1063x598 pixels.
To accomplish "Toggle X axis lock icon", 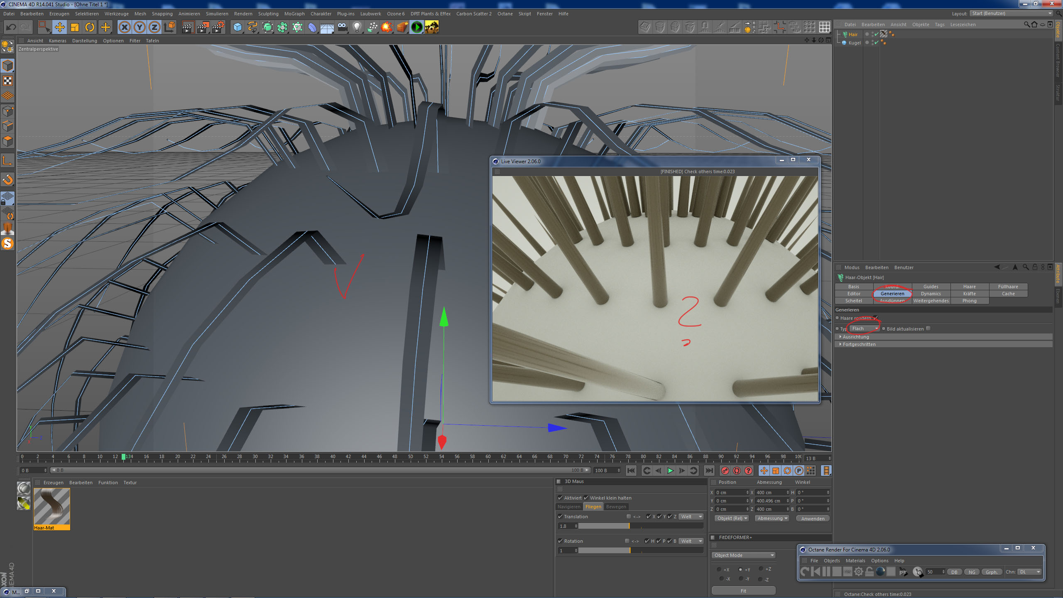I will (125, 27).
